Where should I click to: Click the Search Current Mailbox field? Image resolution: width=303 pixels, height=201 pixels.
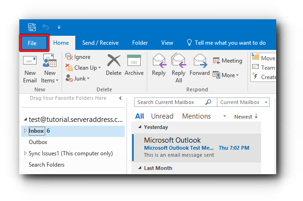click(175, 102)
